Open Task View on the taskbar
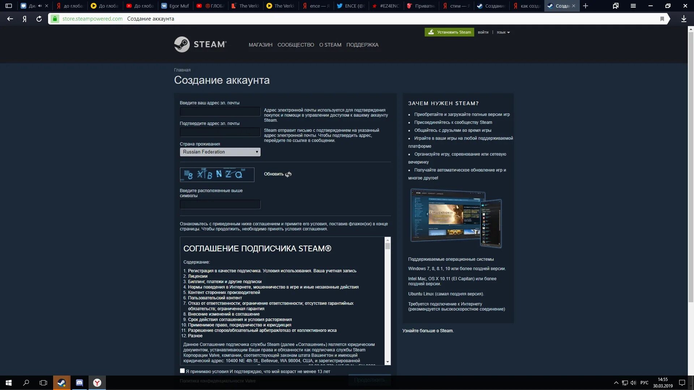This screenshot has height=390, width=694. pos(43,383)
